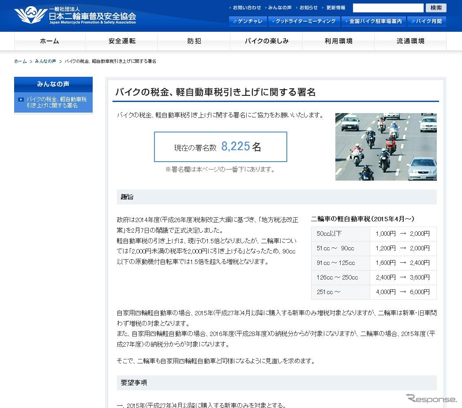Click the みんなの声 sidebar heading
The width and height of the screenshot is (462, 408).
pos(53,84)
